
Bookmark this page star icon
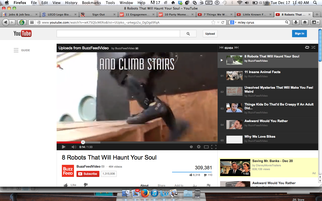pos(213,22)
